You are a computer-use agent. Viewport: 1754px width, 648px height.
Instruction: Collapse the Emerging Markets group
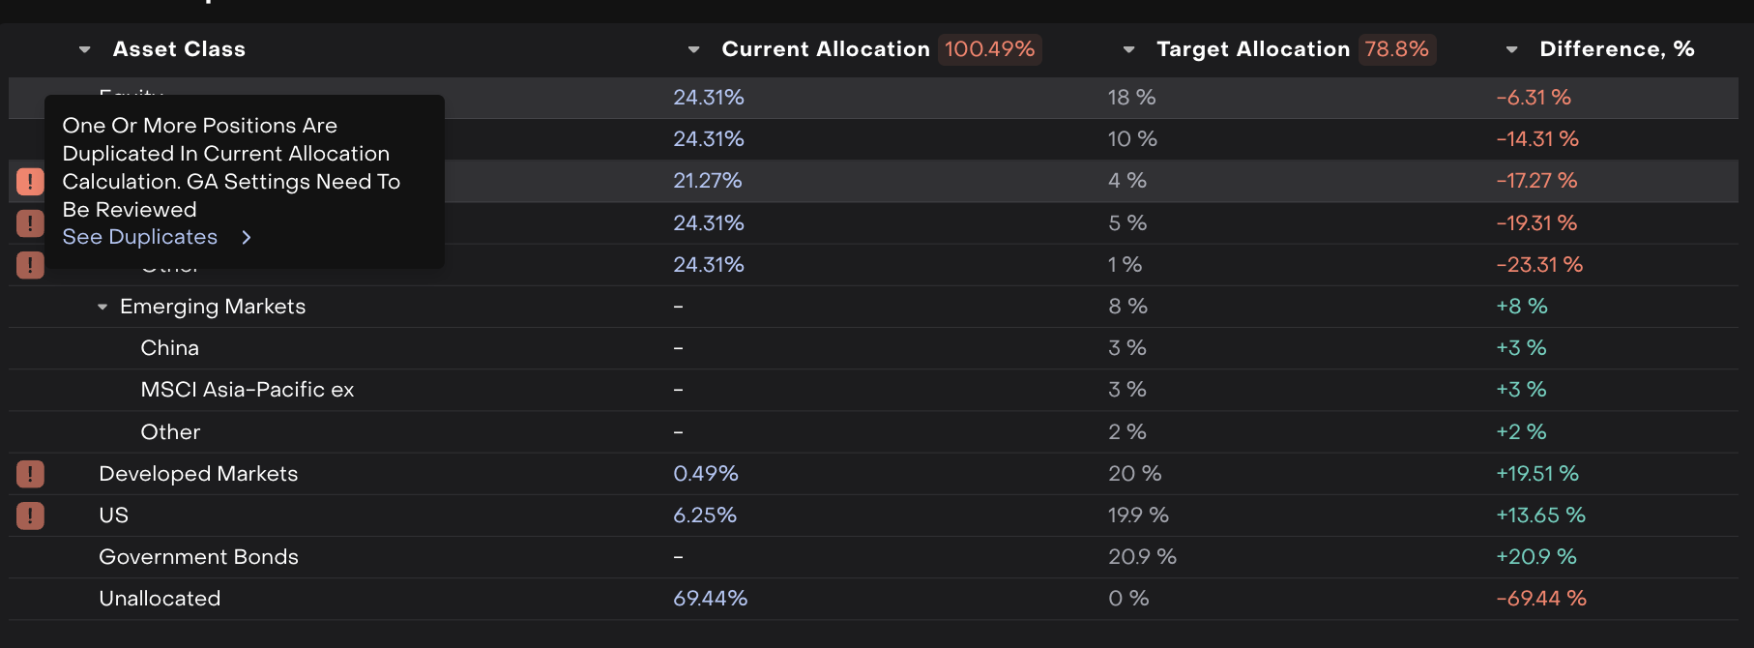tap(102, 308)
